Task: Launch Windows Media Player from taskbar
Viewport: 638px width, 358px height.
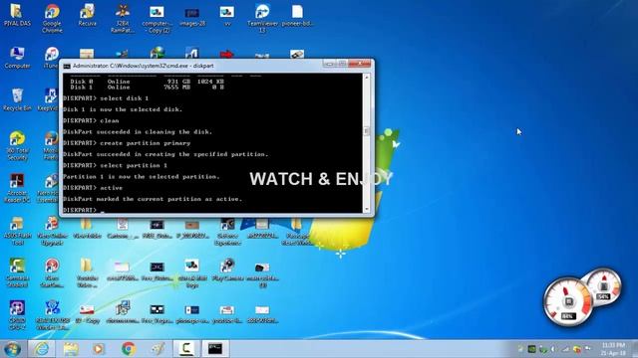Action: click(98, 349)
